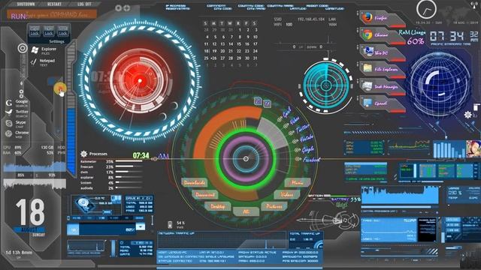Toggle the Caps Lock indicator
The image size is (481, 270).
click(35, 31)
